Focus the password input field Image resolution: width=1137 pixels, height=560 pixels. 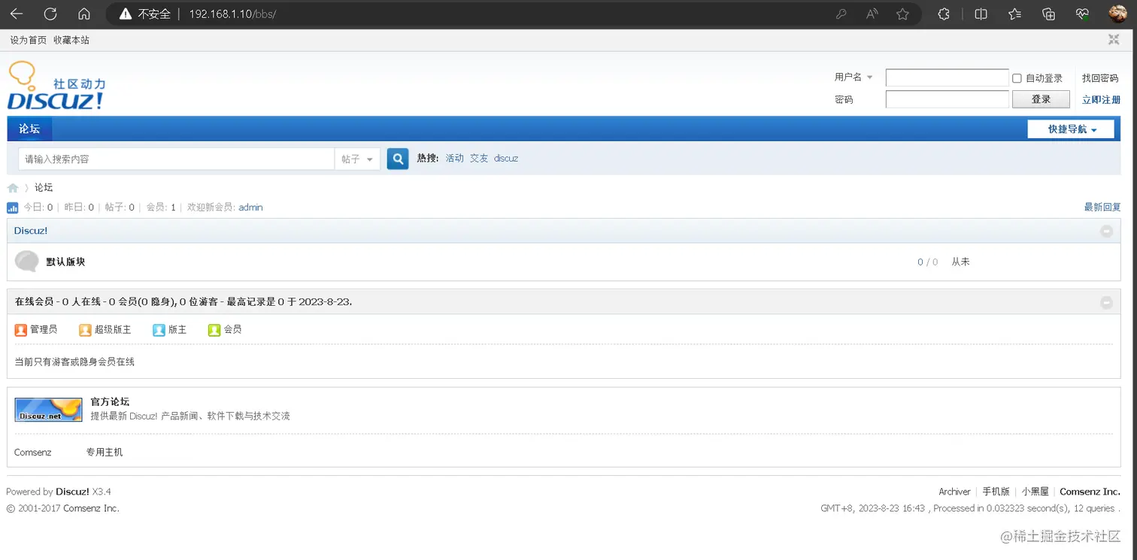947,99
